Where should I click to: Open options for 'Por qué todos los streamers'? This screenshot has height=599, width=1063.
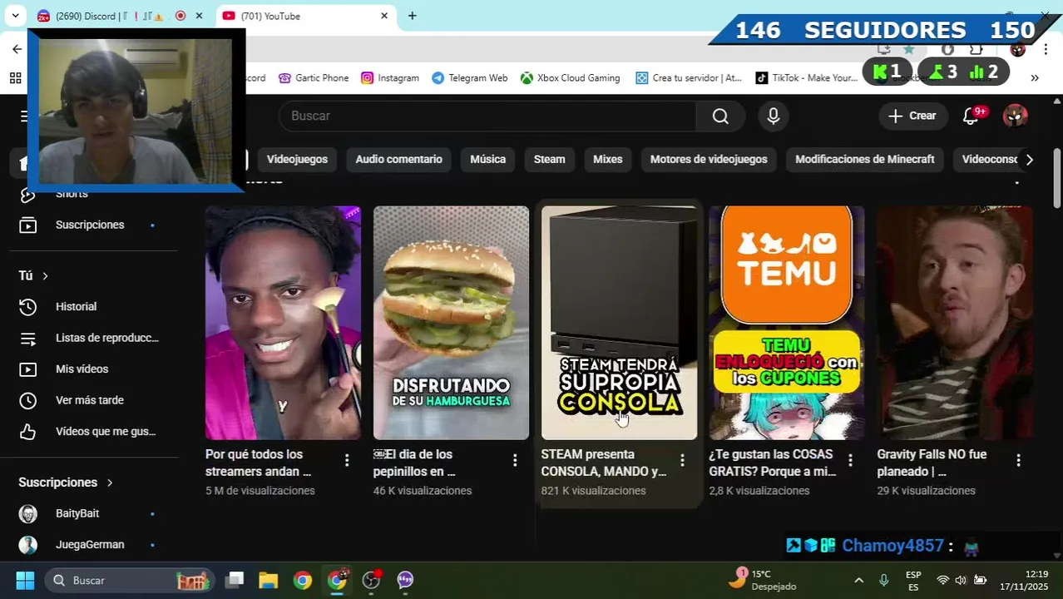click(x=347, y=460)
